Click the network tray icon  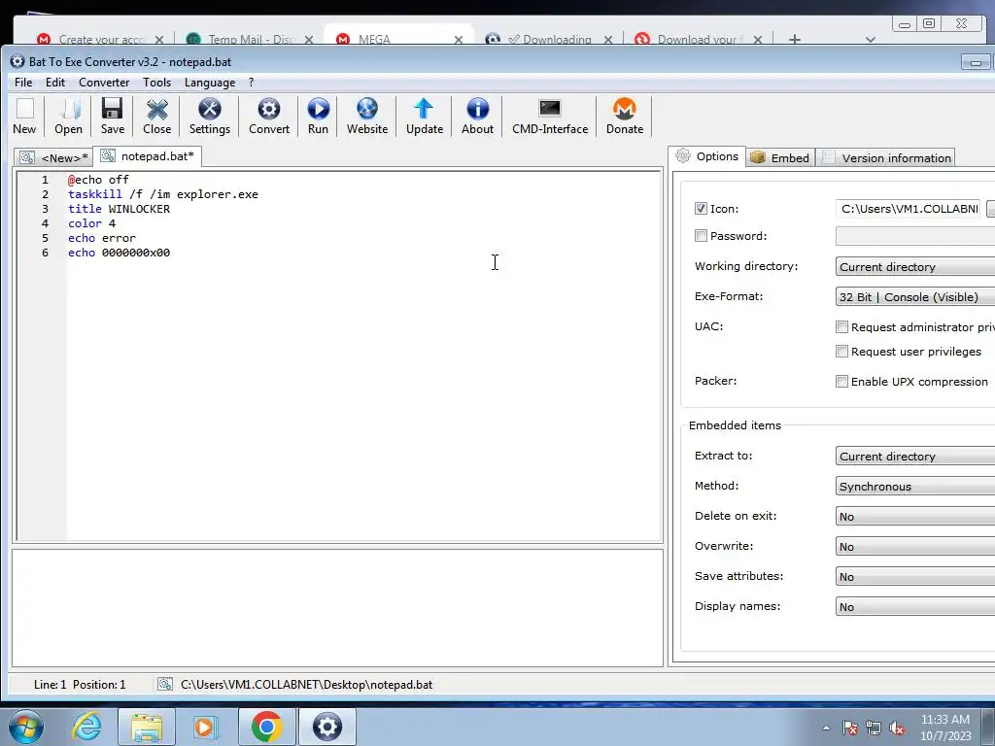point(874,728)
